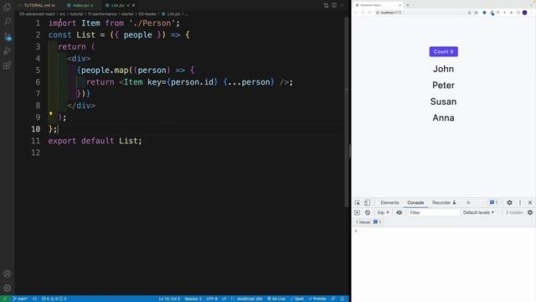The image size is (536, 302).
Task: Click the split editor icon
Action: click(334, 5)
